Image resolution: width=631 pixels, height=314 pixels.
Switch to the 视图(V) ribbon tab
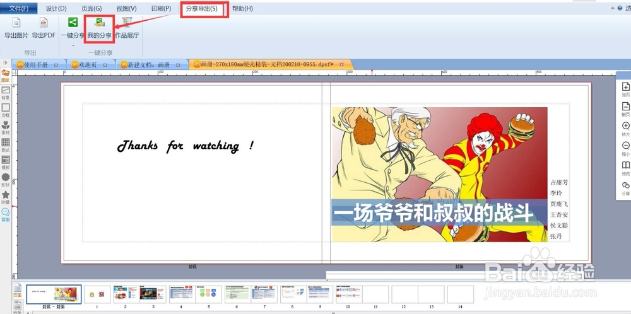tap(126, 8)
